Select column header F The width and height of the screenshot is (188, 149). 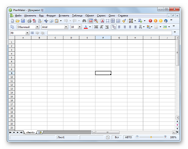click(103, 38)
